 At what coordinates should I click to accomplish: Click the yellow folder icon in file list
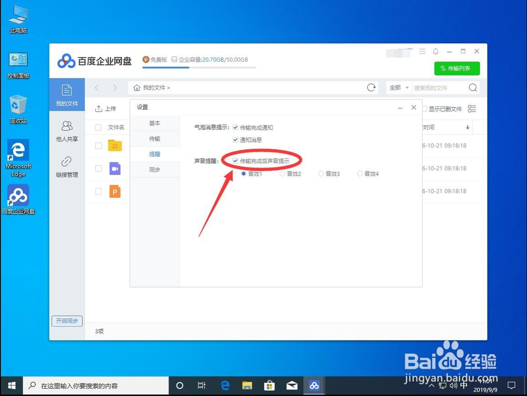click(x=115, y=146)
